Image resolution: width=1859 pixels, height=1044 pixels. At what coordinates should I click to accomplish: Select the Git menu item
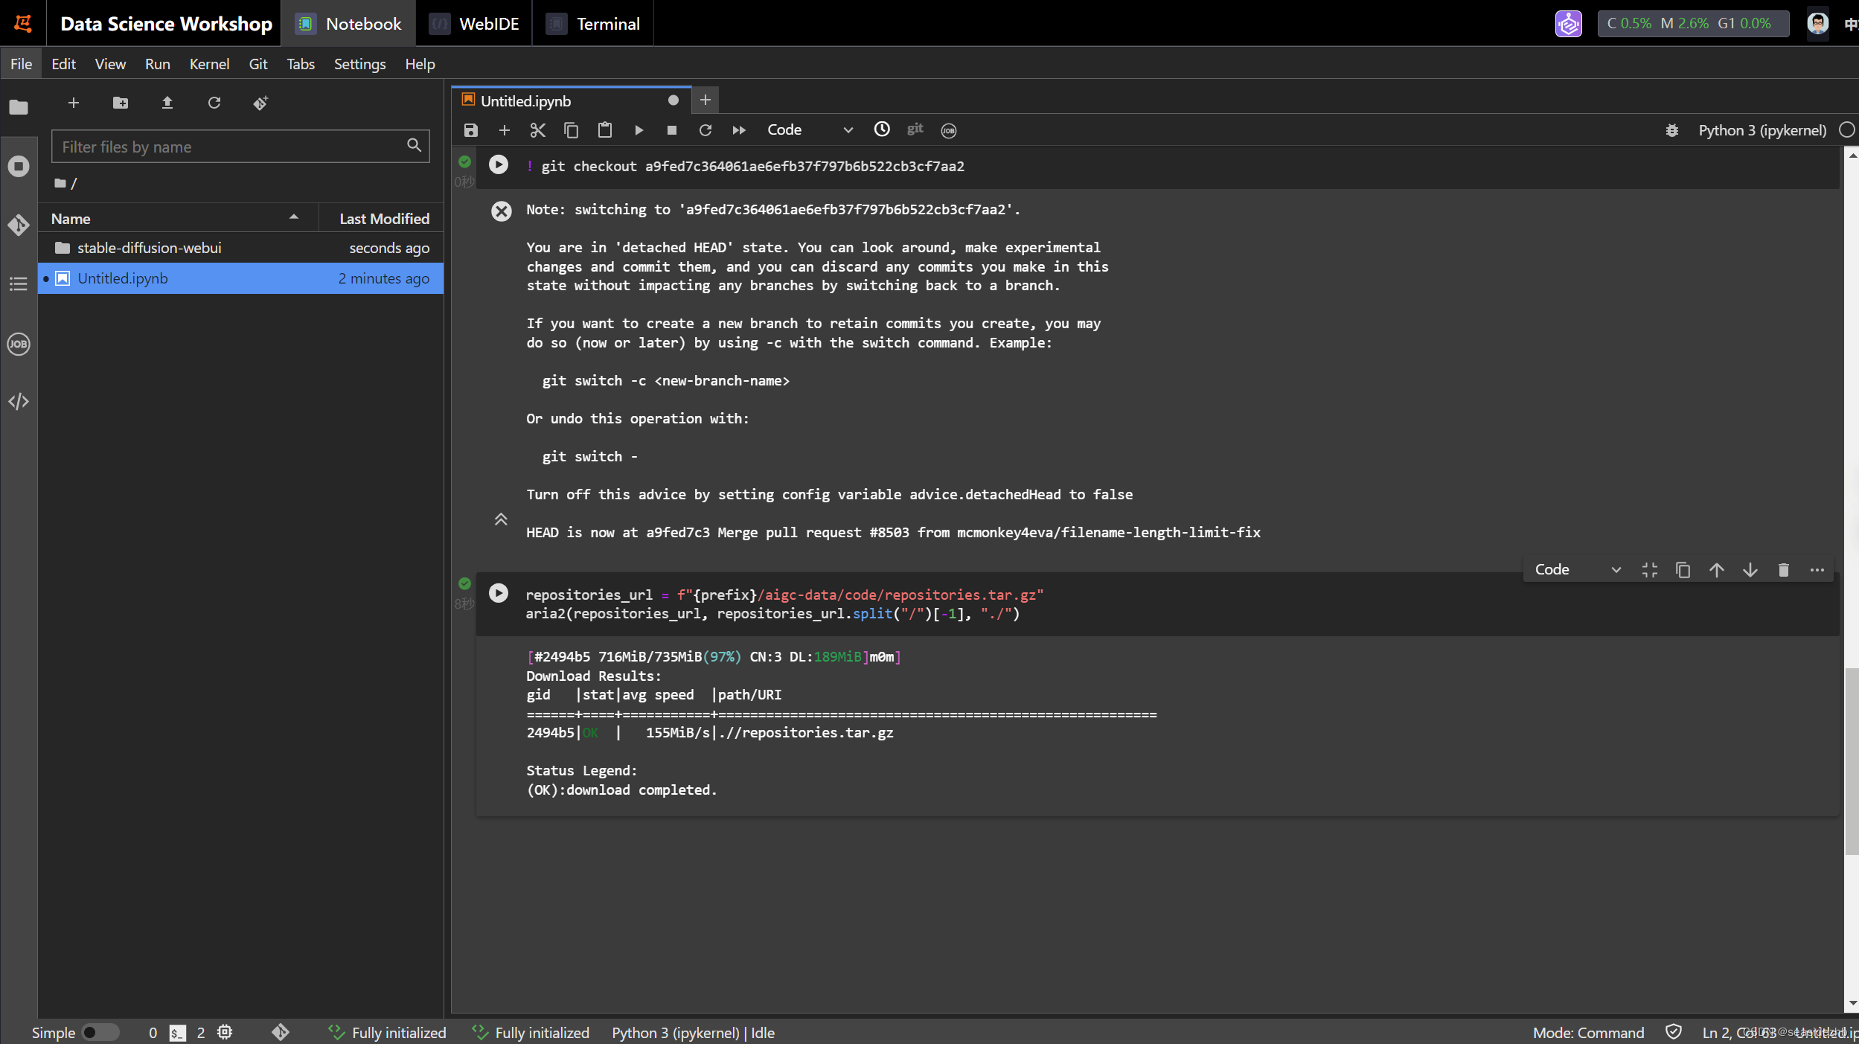click(257, 64)
